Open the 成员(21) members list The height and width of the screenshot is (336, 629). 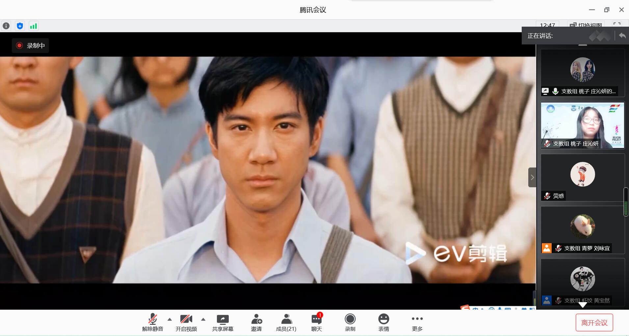[286, 323]
